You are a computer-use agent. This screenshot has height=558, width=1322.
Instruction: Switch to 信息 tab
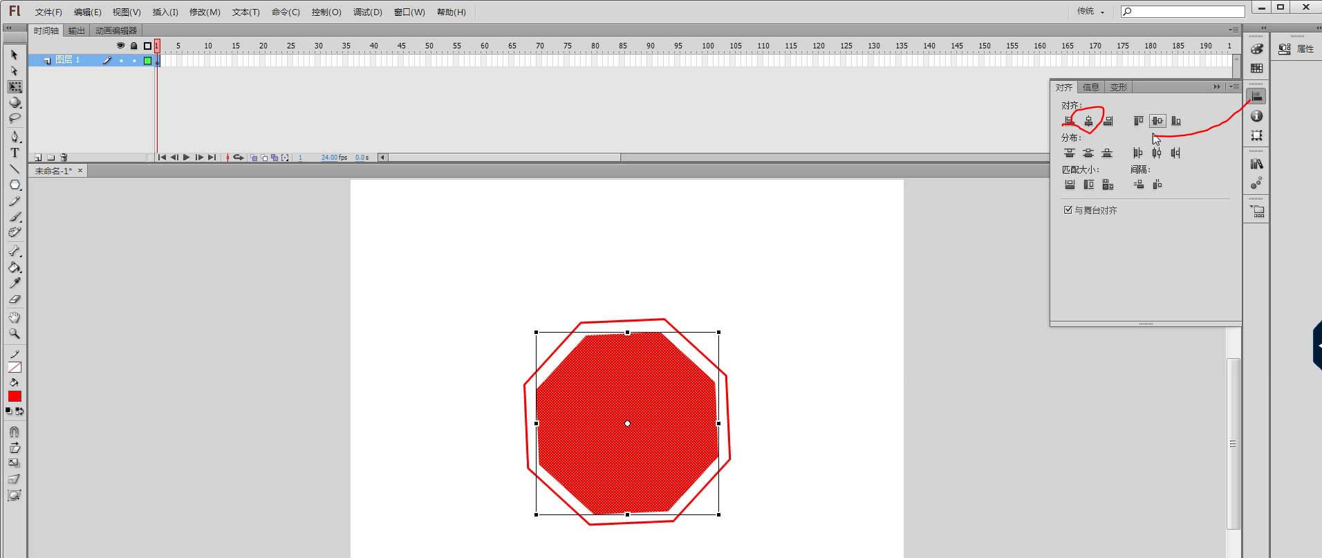pos(1091,87)
